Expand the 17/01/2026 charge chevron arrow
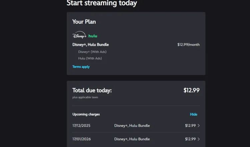This screenshot has height=147, width=250. pos(199,139)
